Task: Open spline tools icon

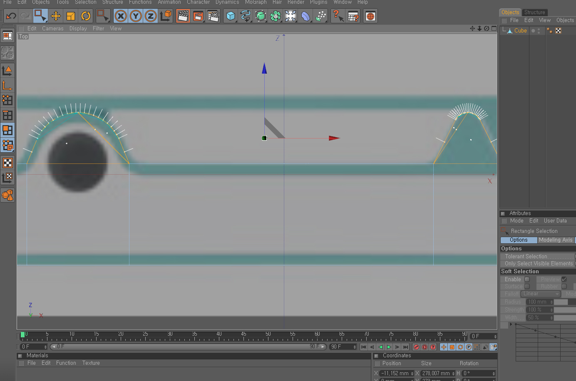Action: pos(246,16)
